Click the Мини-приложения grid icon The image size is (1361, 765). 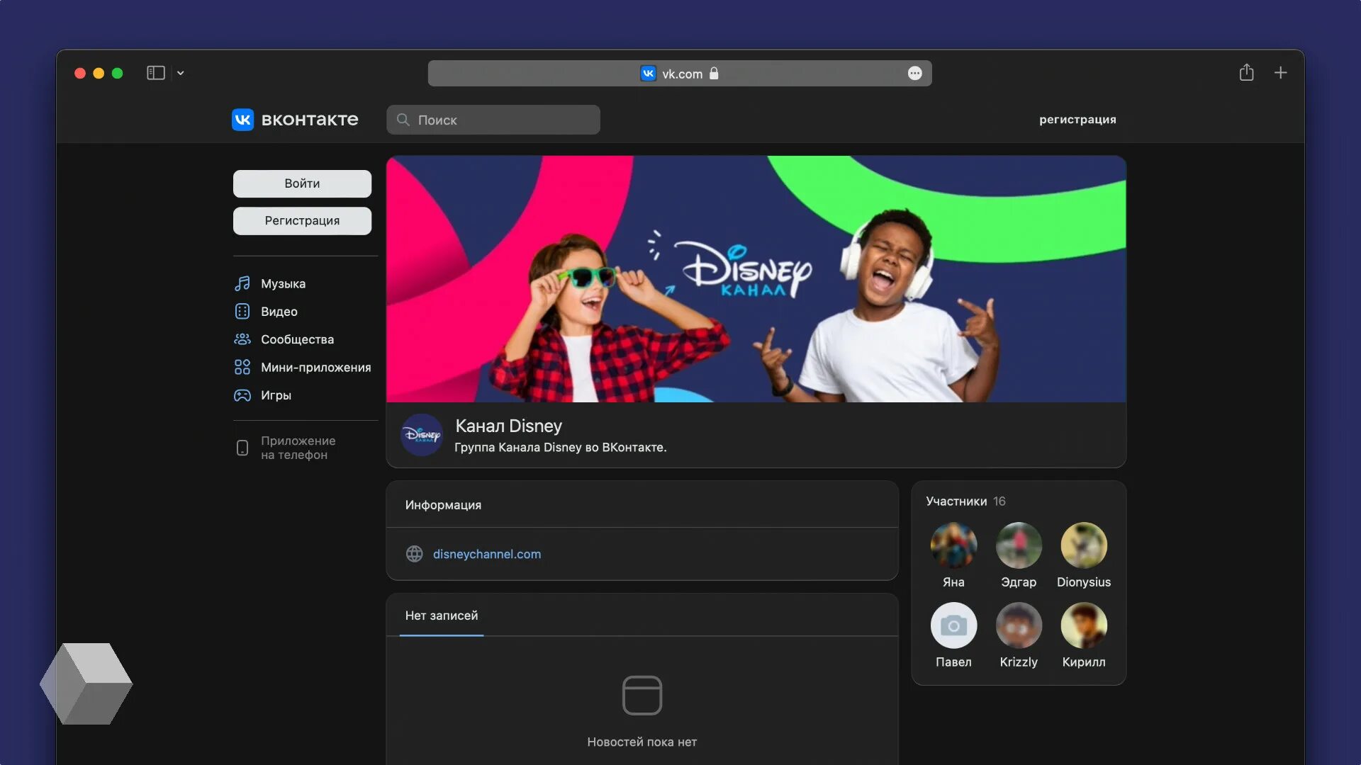(x=242, y=367)
